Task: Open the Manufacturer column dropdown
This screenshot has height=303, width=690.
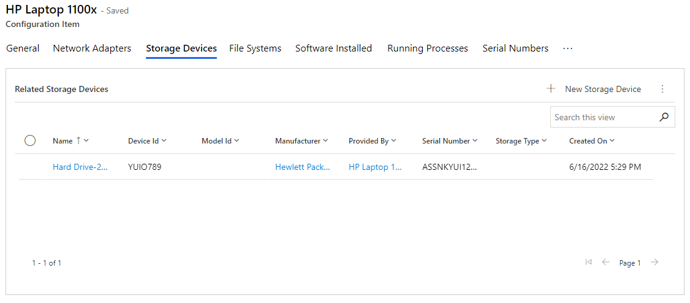Action: click(x=325, y=141)
